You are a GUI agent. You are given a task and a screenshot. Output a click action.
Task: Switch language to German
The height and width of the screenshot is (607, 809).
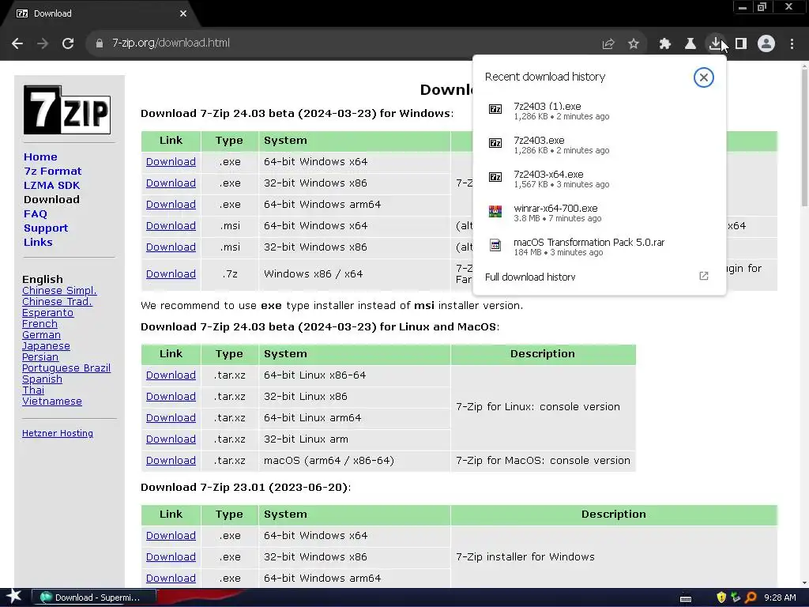pos(41,334)
